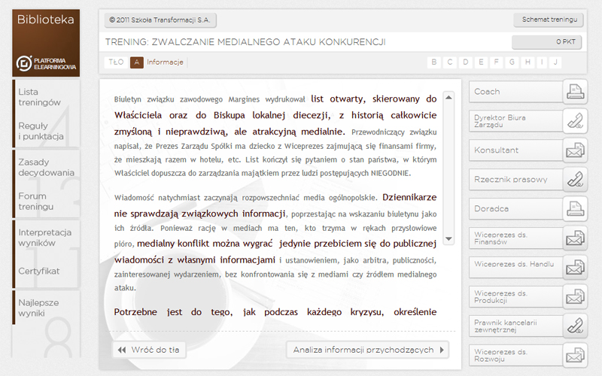Image resolution: width=602 pixels, height=376 pixels.
Task: Open Lista treningów in sidebar
Action: 40,97
